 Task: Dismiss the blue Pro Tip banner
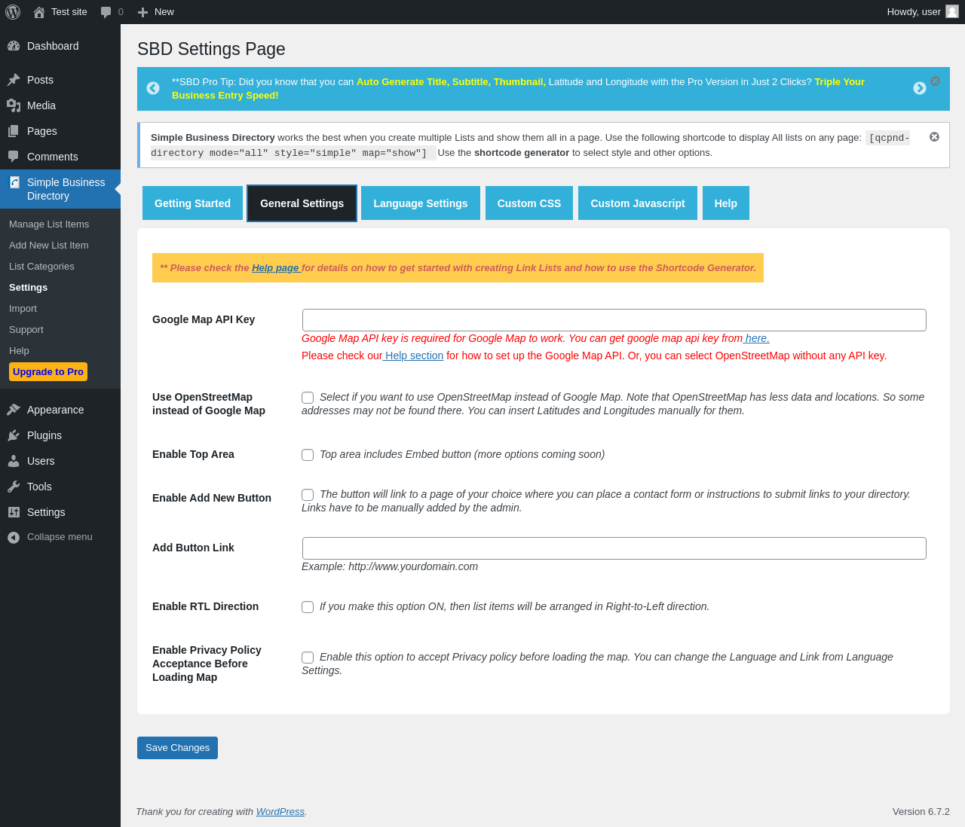click(935, 81)
